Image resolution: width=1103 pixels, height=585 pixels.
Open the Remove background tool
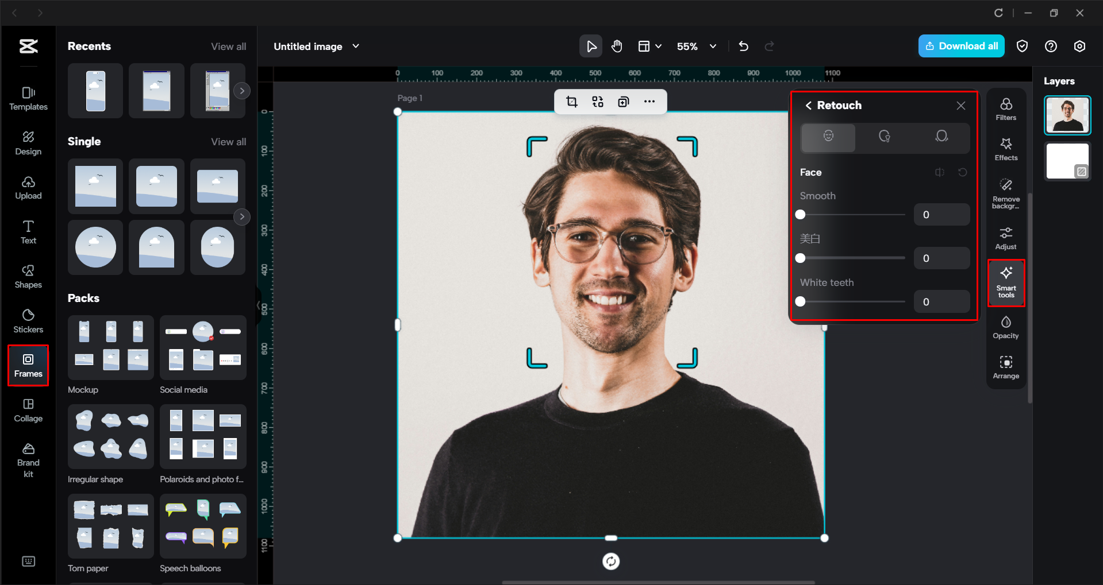pyautogui.click(x=1005, y=192)
